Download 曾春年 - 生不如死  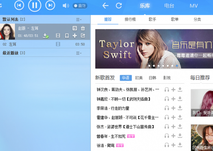point(180,136)
